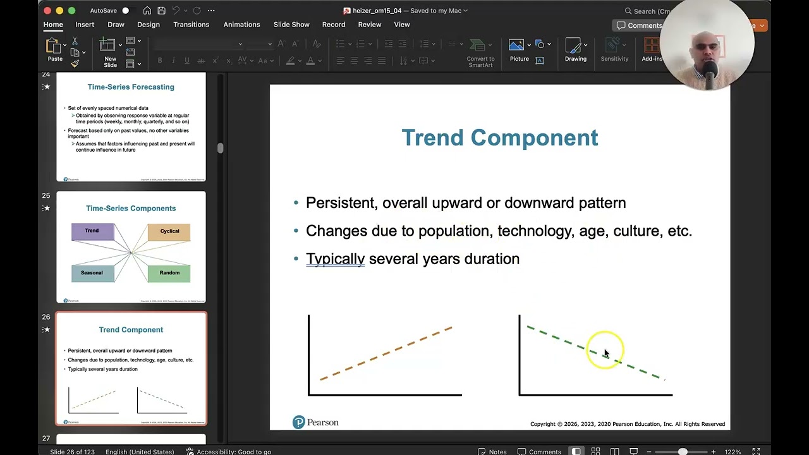Open the Copy dropdown arrow

84,53
